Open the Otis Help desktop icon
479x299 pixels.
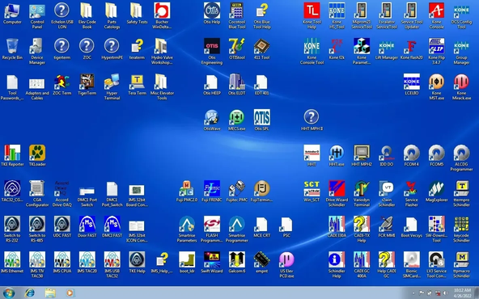pyautogui.click(x=212, y=14)
